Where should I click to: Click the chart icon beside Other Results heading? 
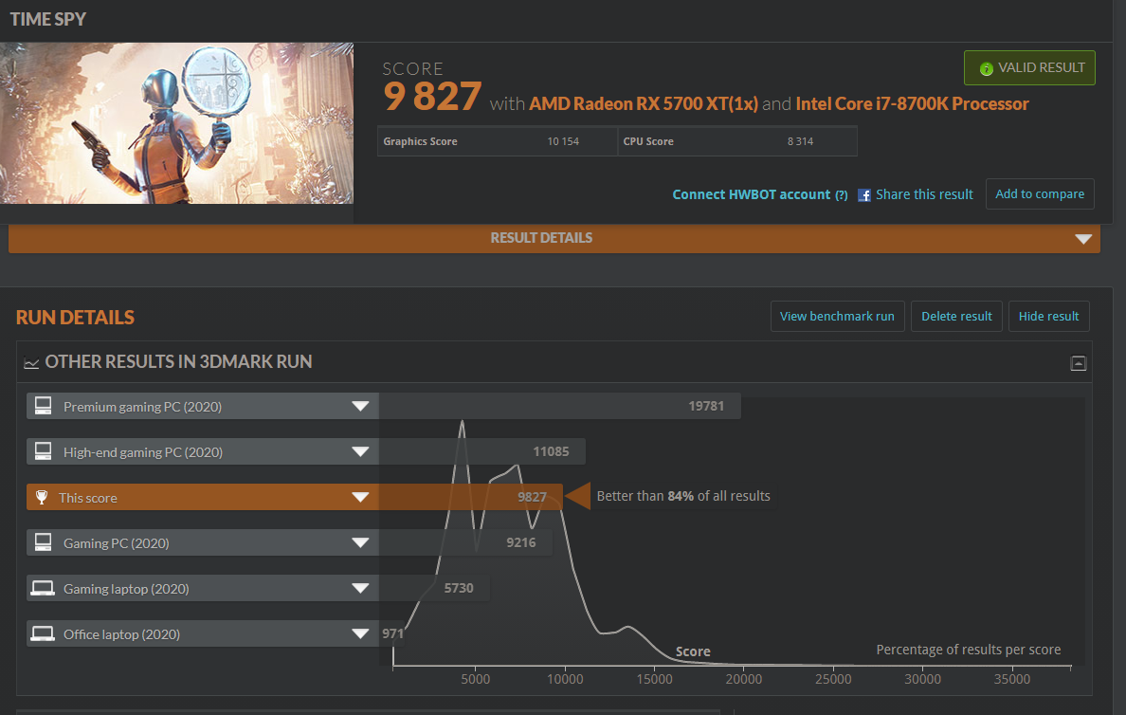click(x=31, y=363)
